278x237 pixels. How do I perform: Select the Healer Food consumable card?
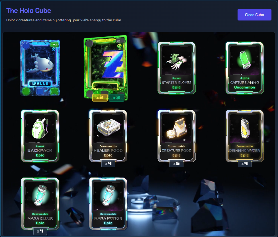point(108,136)
